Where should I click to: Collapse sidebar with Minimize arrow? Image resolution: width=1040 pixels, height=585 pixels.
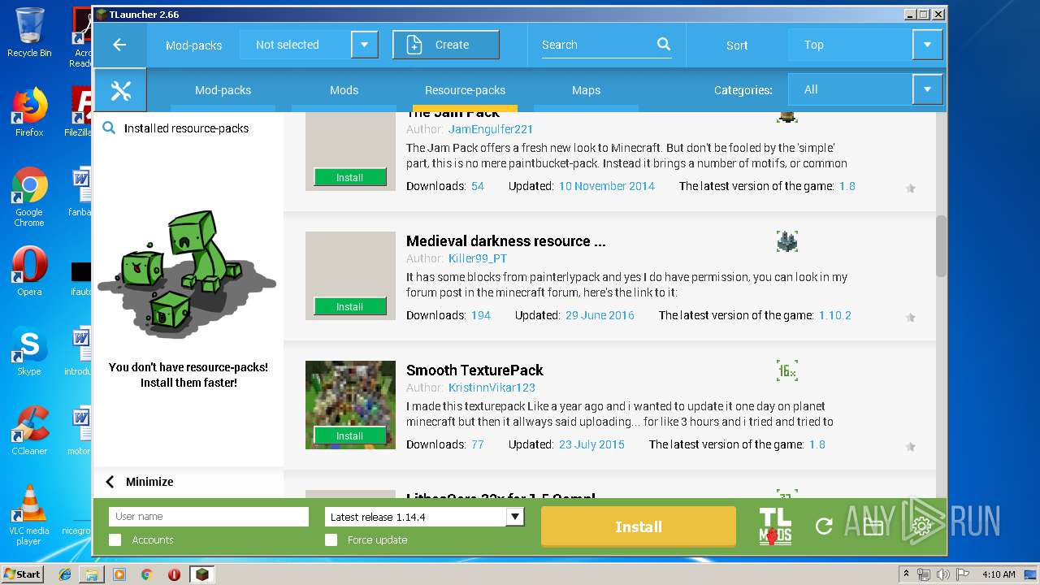pyautogui.click(x=110, y=482)
